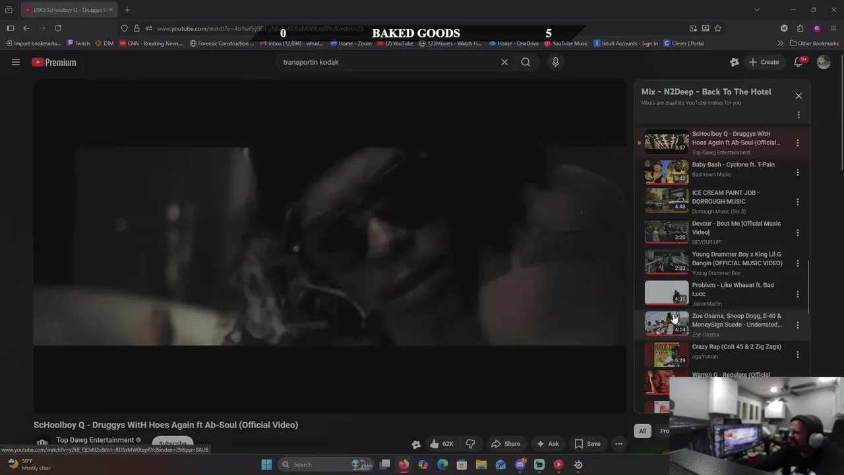This screenshot has width=844, height=475.
Task: Open browser extensions puzzle icon
Action: click(800, 28)
